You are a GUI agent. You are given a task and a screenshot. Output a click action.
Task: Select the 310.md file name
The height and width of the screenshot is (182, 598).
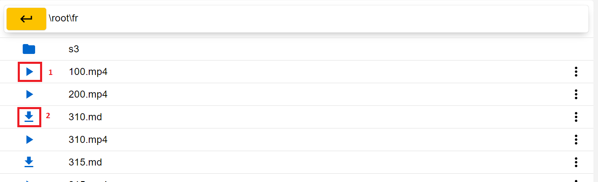85,117
